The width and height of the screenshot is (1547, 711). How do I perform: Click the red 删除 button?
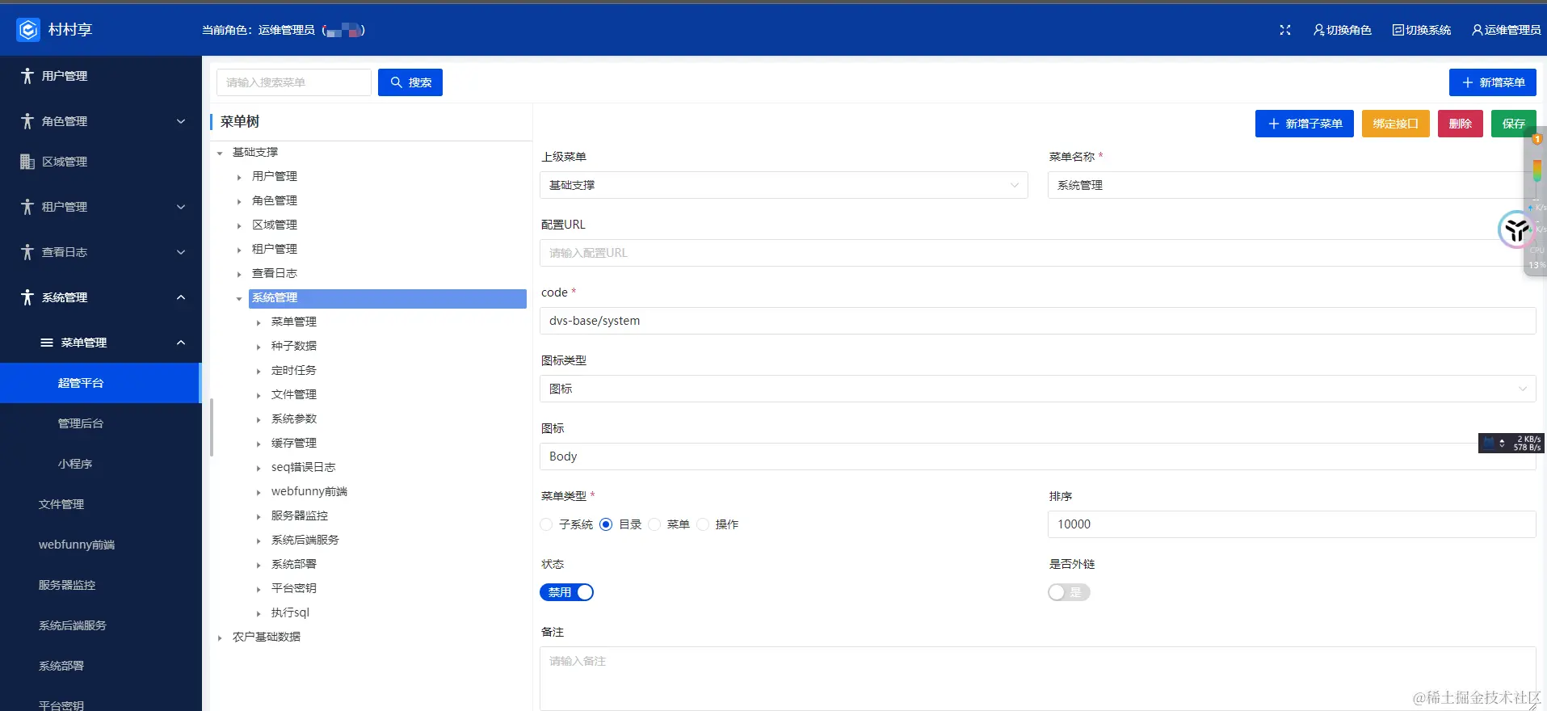point(1461,124)
